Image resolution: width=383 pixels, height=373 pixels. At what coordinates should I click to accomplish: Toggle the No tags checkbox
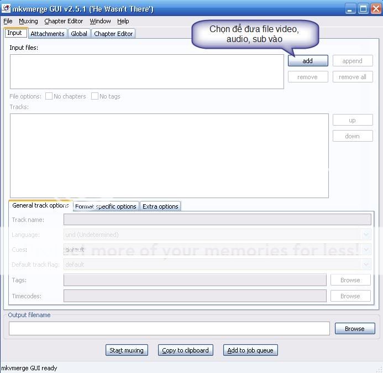tap(95, 96)
